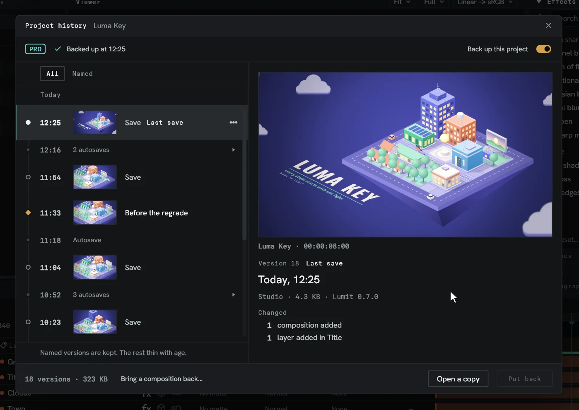Close the Project history dialog
The width and height of the screenshot is (579, 410).
[548, 26]
